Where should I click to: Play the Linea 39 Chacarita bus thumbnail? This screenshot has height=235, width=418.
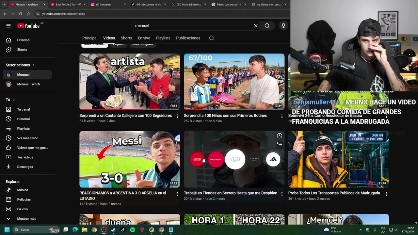click(338, 159)
